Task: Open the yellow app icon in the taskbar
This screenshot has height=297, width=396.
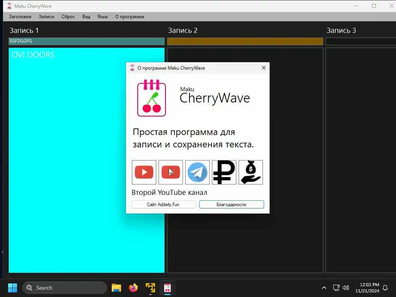Action: pos(150,288)
